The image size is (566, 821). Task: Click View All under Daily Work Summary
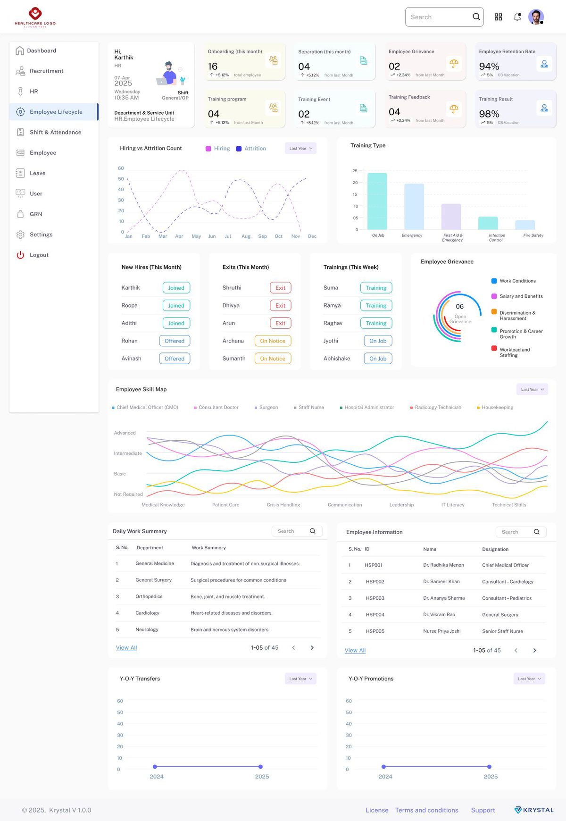126,648
